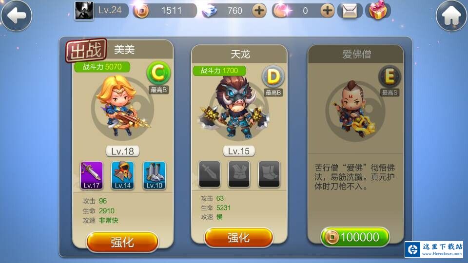
Task: Click 强化 button under 美美
Action: click(x=122, y=242)
